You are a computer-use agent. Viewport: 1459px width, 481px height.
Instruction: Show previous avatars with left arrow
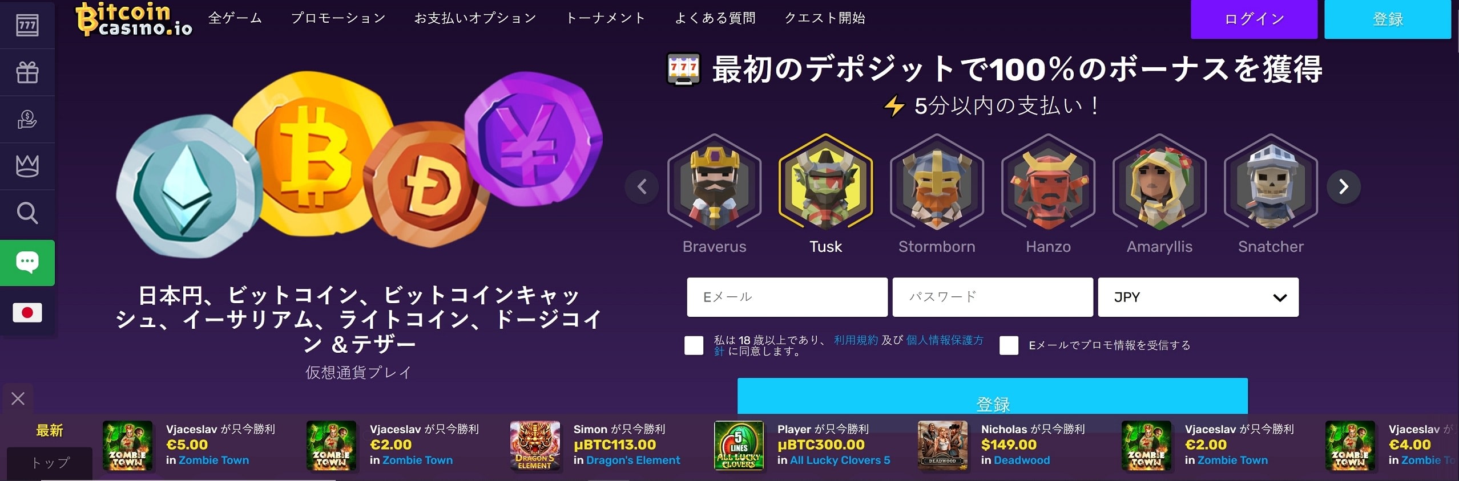642,186
